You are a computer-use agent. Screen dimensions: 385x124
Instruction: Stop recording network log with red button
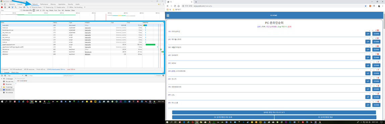(2, 7)
